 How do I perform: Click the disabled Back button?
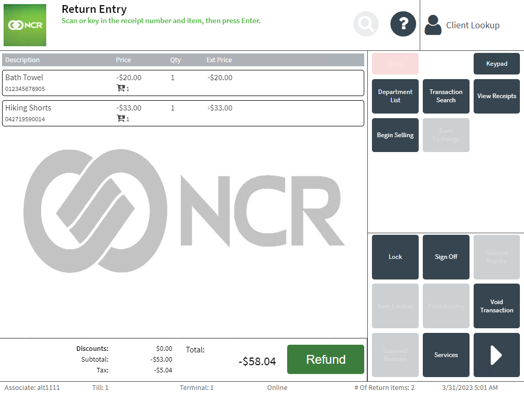point(396,64)
